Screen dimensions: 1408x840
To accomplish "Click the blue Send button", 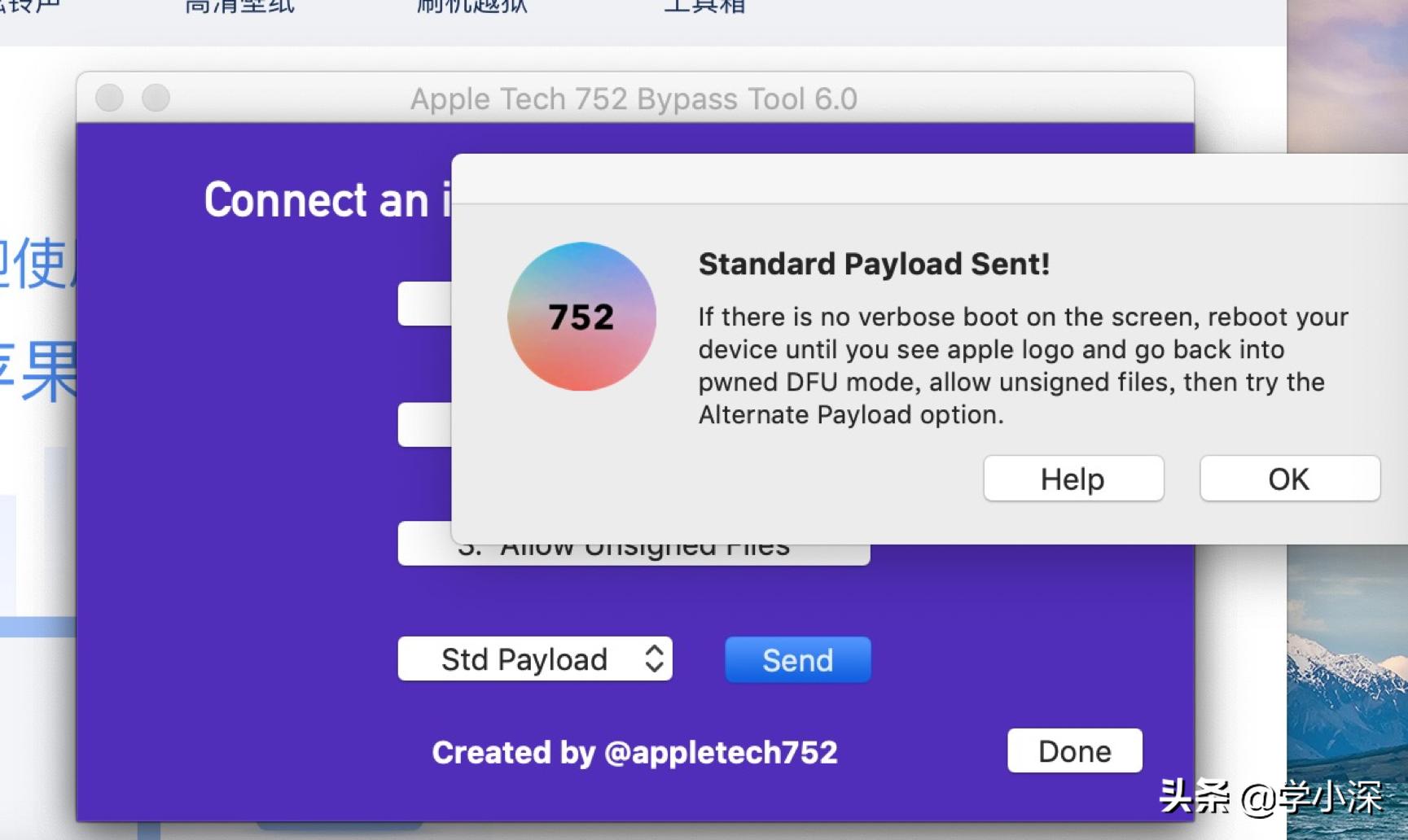I will point(797,659).
